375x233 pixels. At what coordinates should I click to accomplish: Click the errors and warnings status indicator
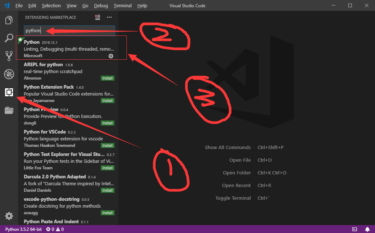pyautogui.click(x=57, y=229)
